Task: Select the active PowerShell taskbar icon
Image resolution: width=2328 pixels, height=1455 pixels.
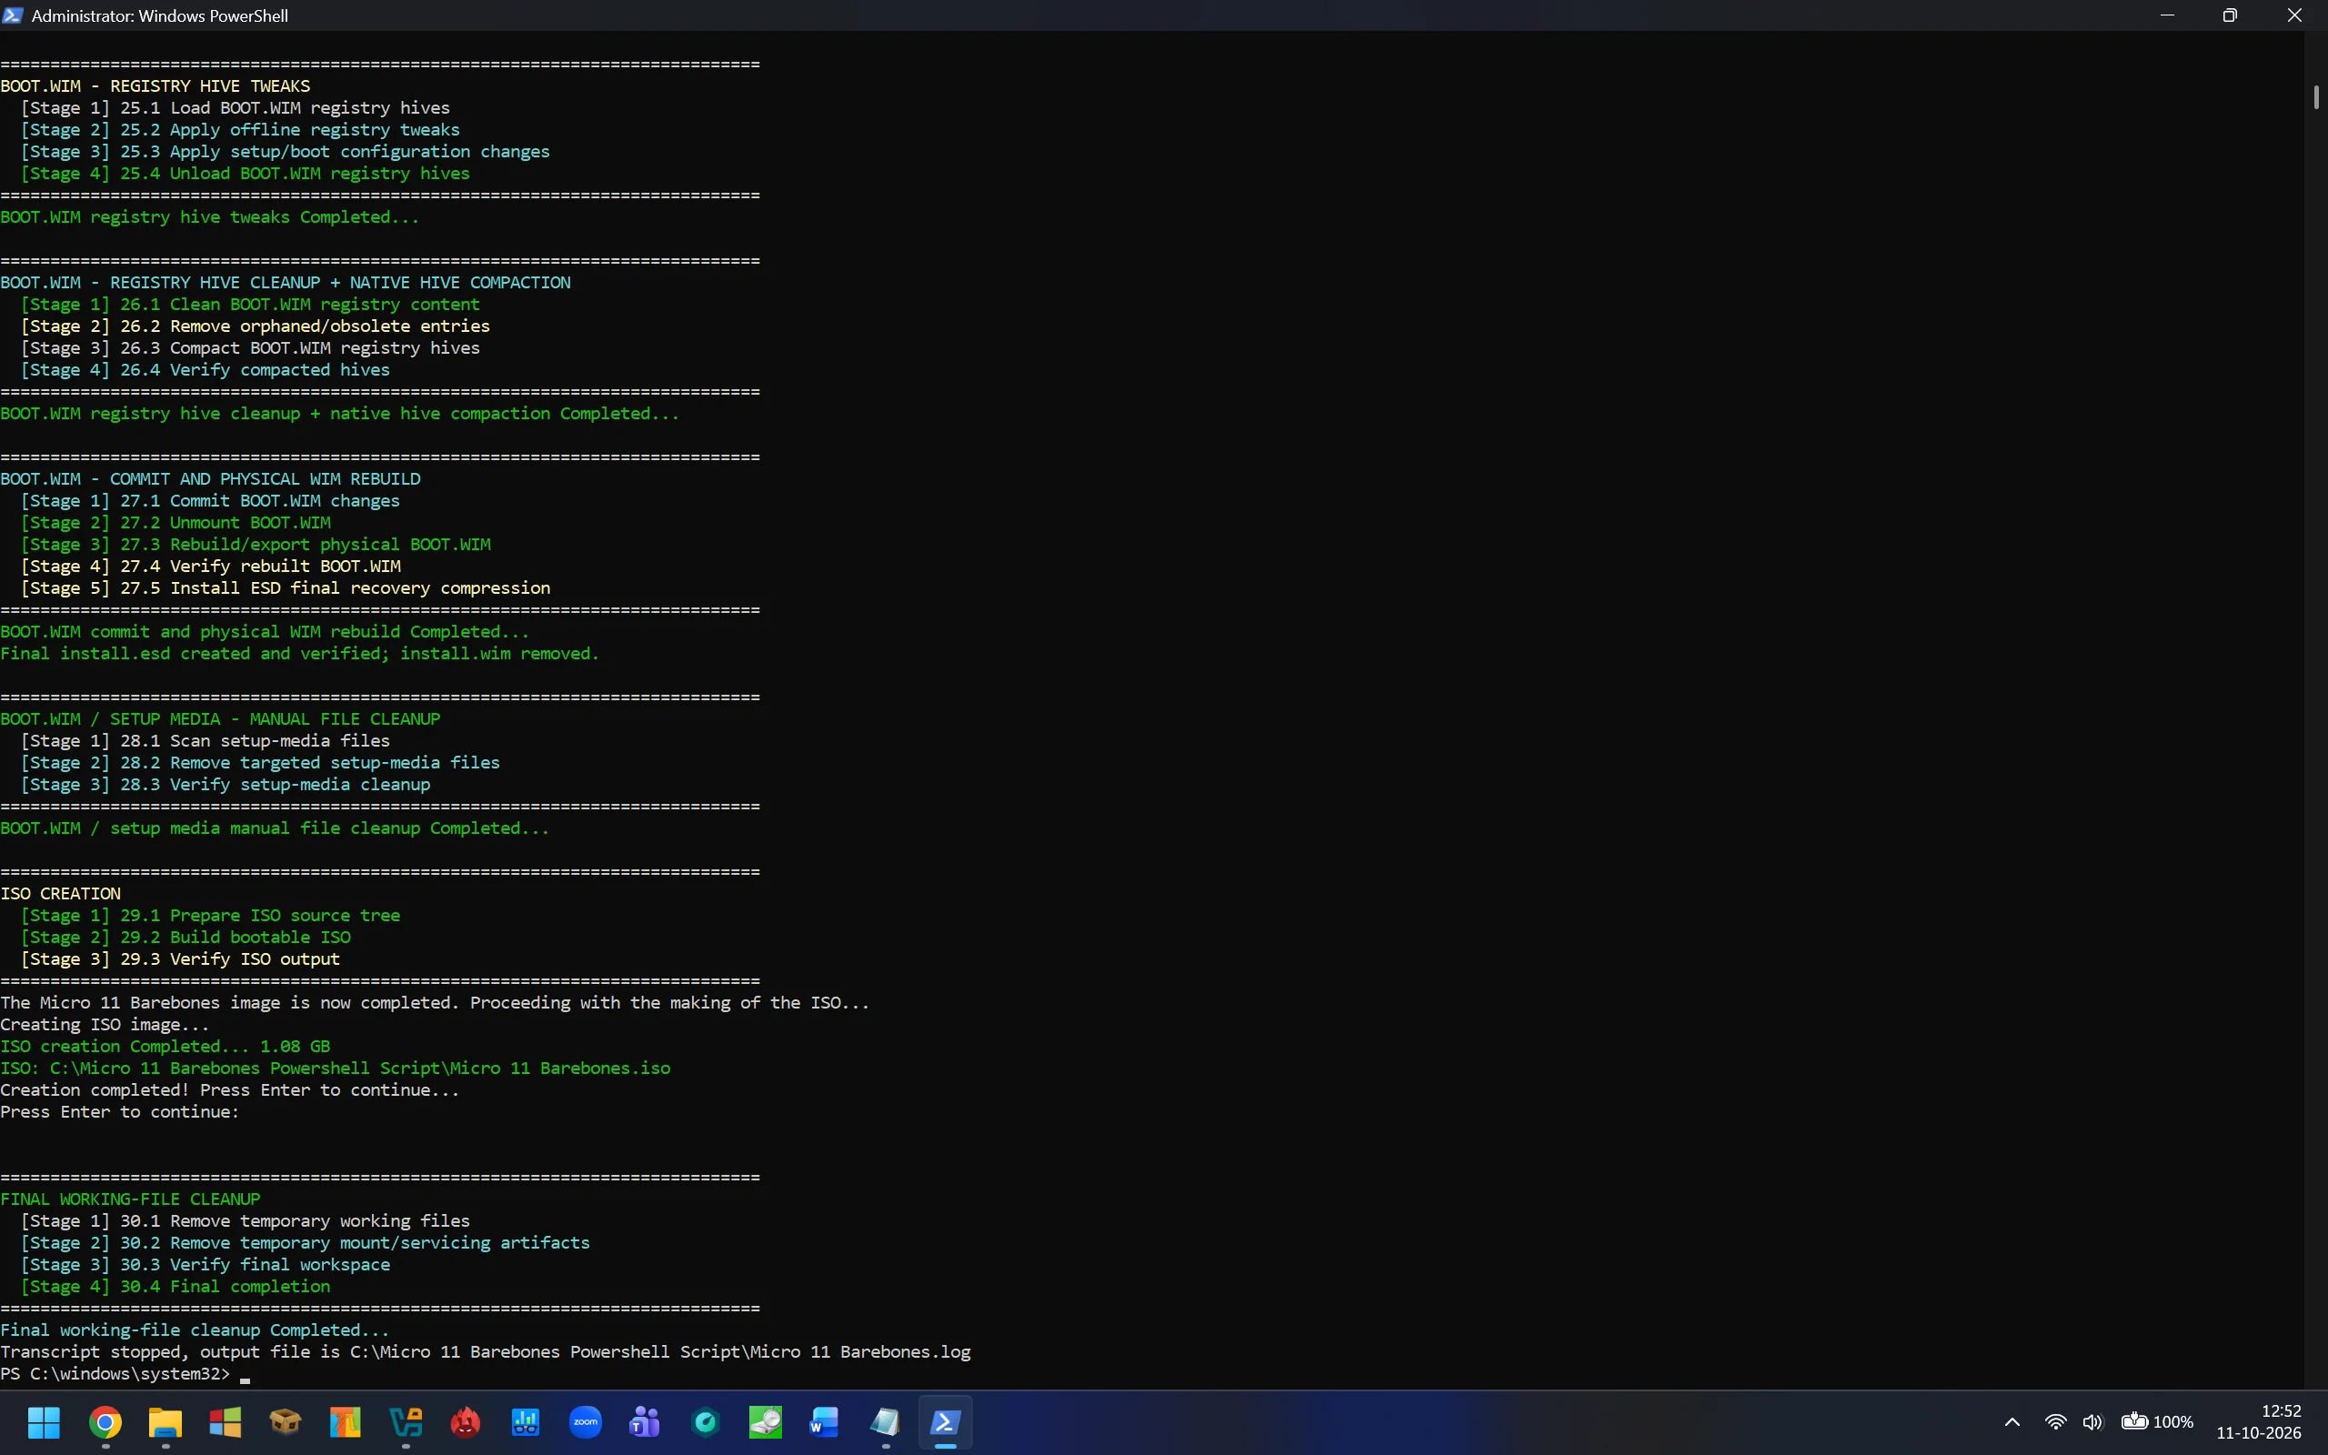Action: tap(945, 1421)
